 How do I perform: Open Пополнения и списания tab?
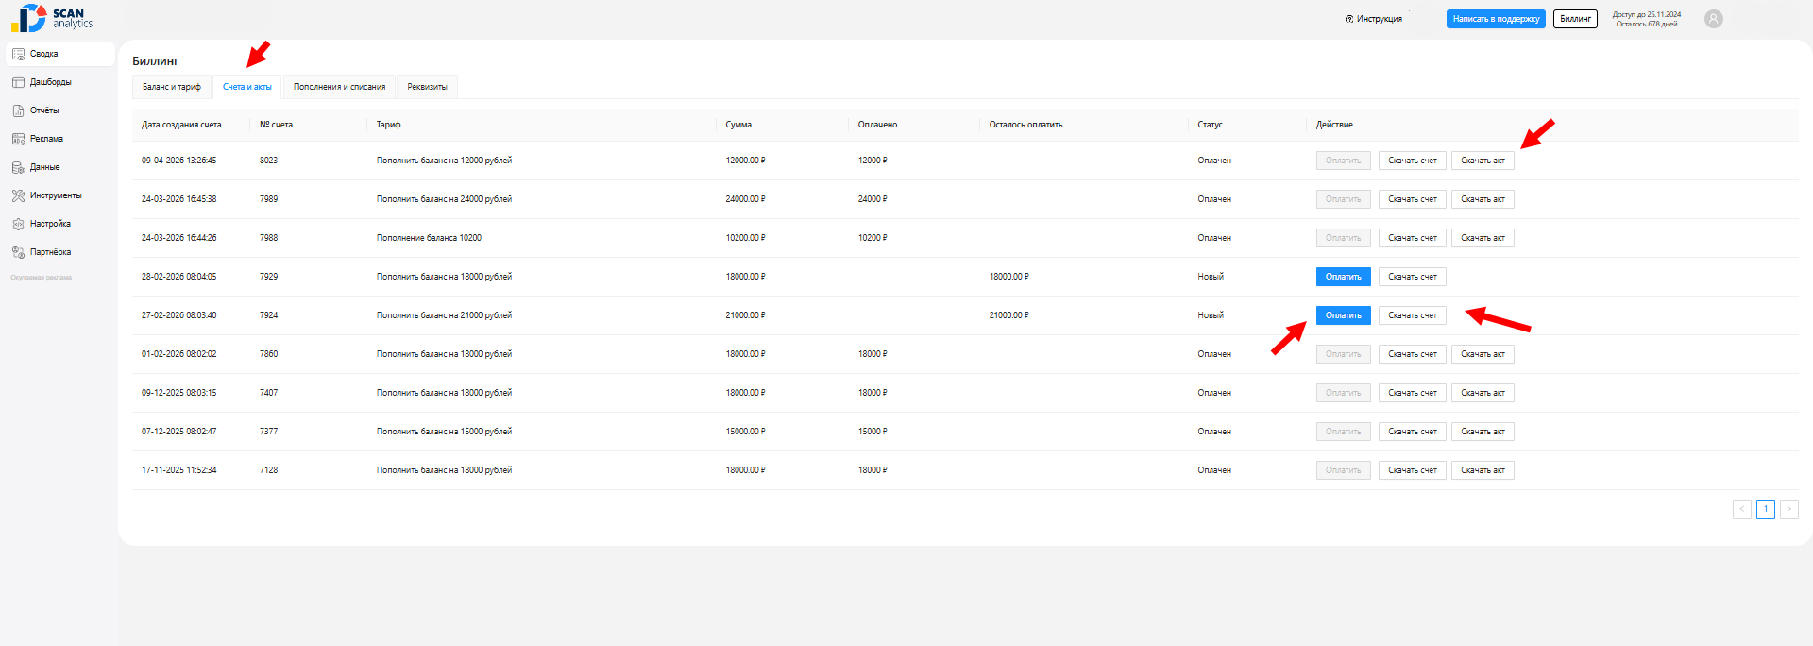pos(340,87)
